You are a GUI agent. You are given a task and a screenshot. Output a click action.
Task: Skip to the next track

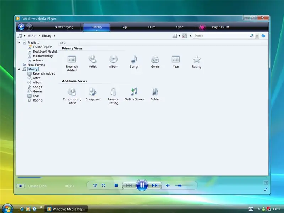155,185
